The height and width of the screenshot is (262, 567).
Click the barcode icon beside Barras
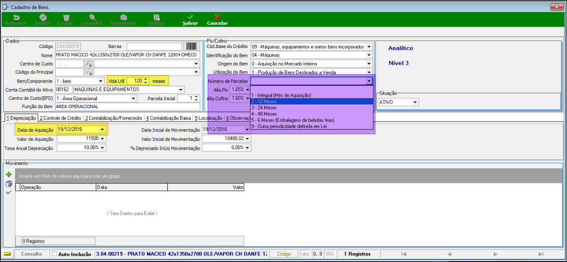[x=191, y=46]
